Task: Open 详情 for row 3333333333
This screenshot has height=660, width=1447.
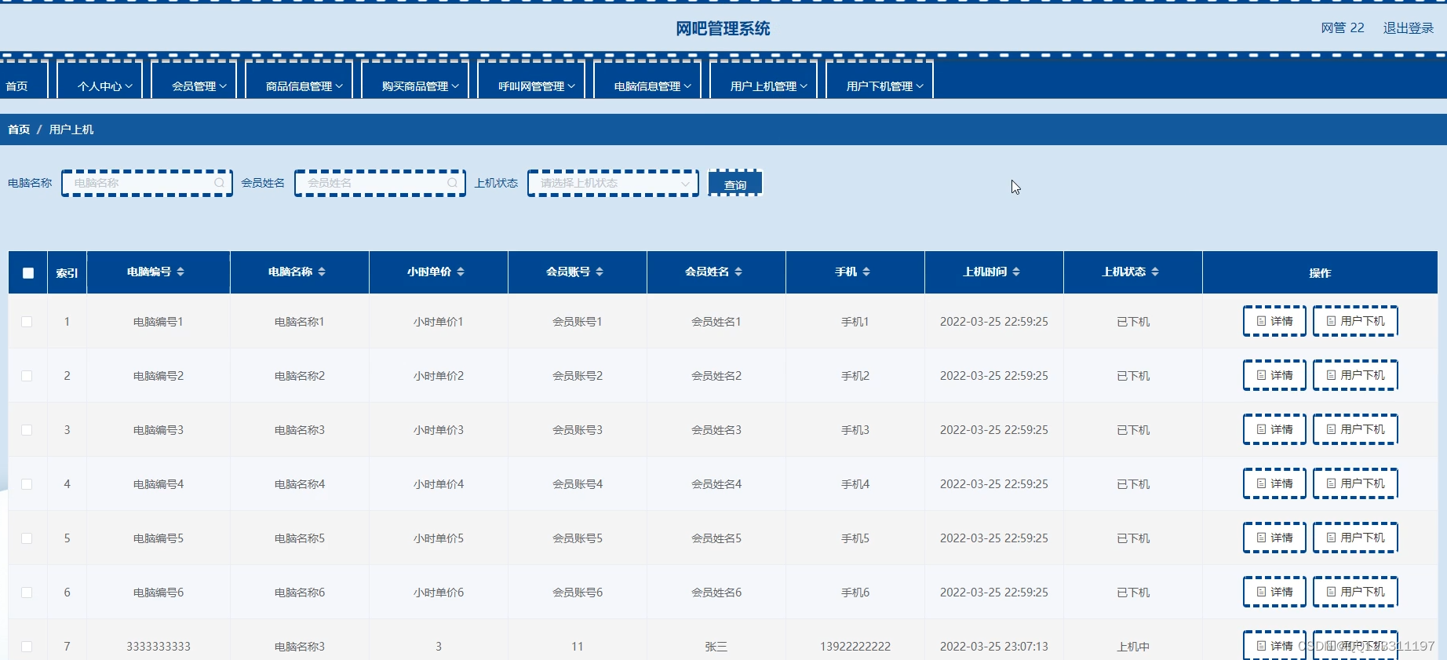Action: tap(1274, 645)
